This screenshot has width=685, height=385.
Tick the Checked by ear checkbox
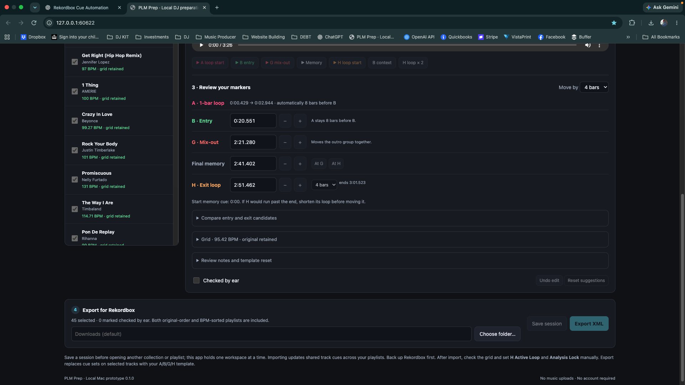[196, 281]
